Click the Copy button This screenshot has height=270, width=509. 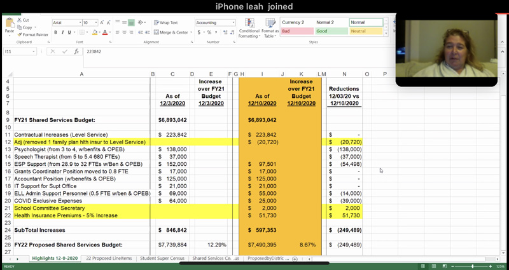(x=25, y=27)
